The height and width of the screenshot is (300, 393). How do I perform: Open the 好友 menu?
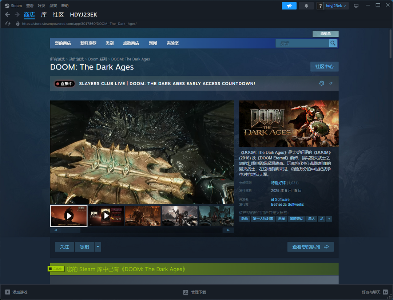pos(41,6)
